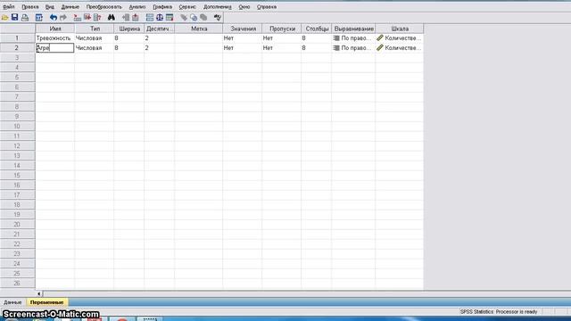Open the Правка menu
Viewport: 571px width, 321px height.
coord(29,7)
